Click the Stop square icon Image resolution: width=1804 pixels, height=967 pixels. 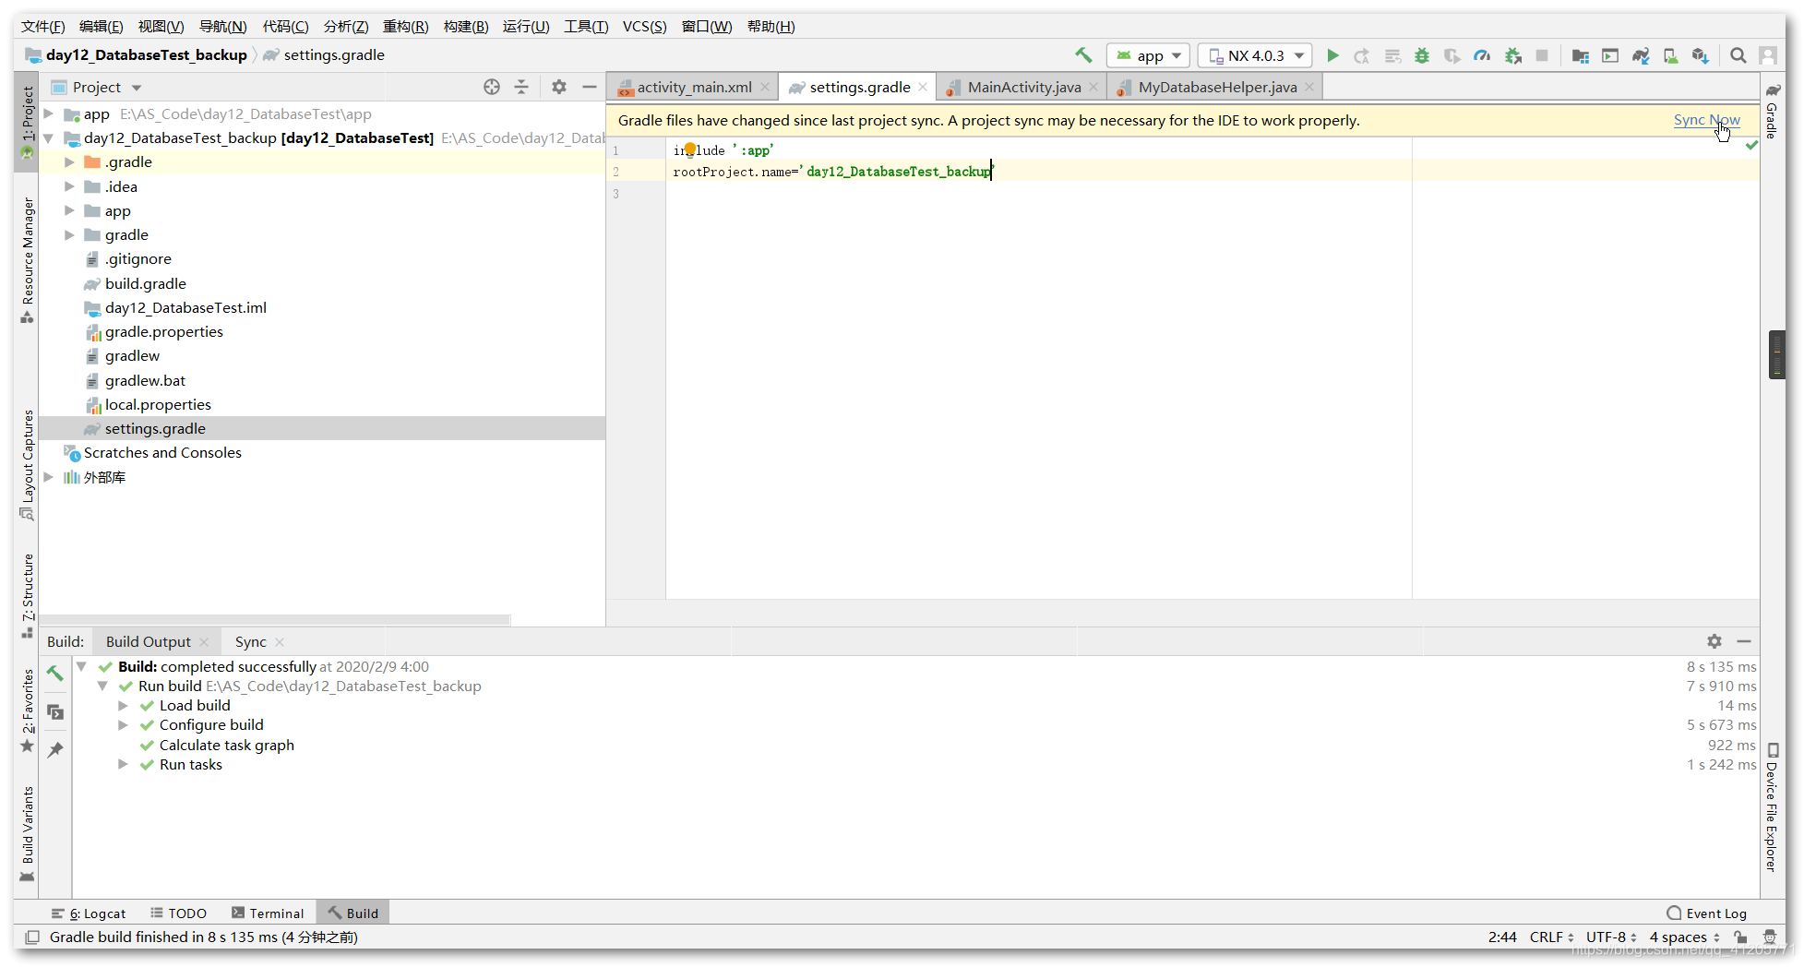pyautogui.click(x=1542, y=55)
